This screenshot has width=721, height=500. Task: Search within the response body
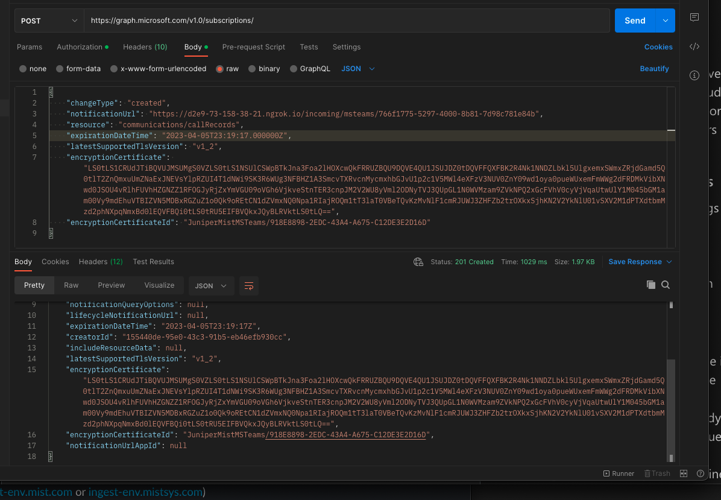point(666,285)
